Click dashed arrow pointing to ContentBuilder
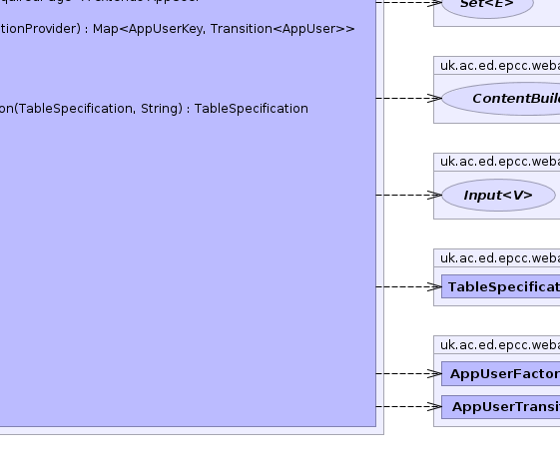 (x=409, y=98)
